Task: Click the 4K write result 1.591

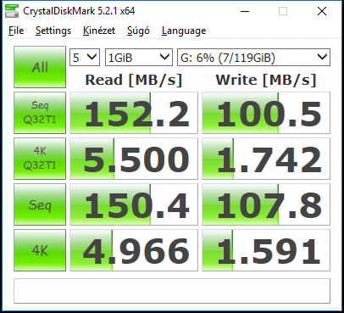Action: click(266, 250)
